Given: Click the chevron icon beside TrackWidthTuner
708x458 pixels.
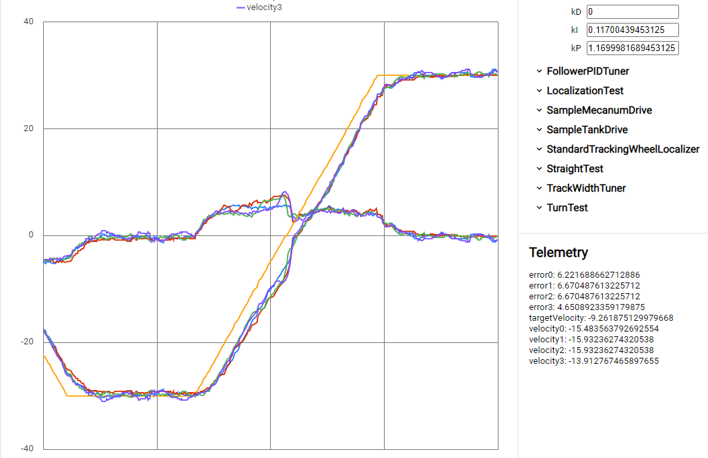Looking at the screenshot, I should (538, 188).
